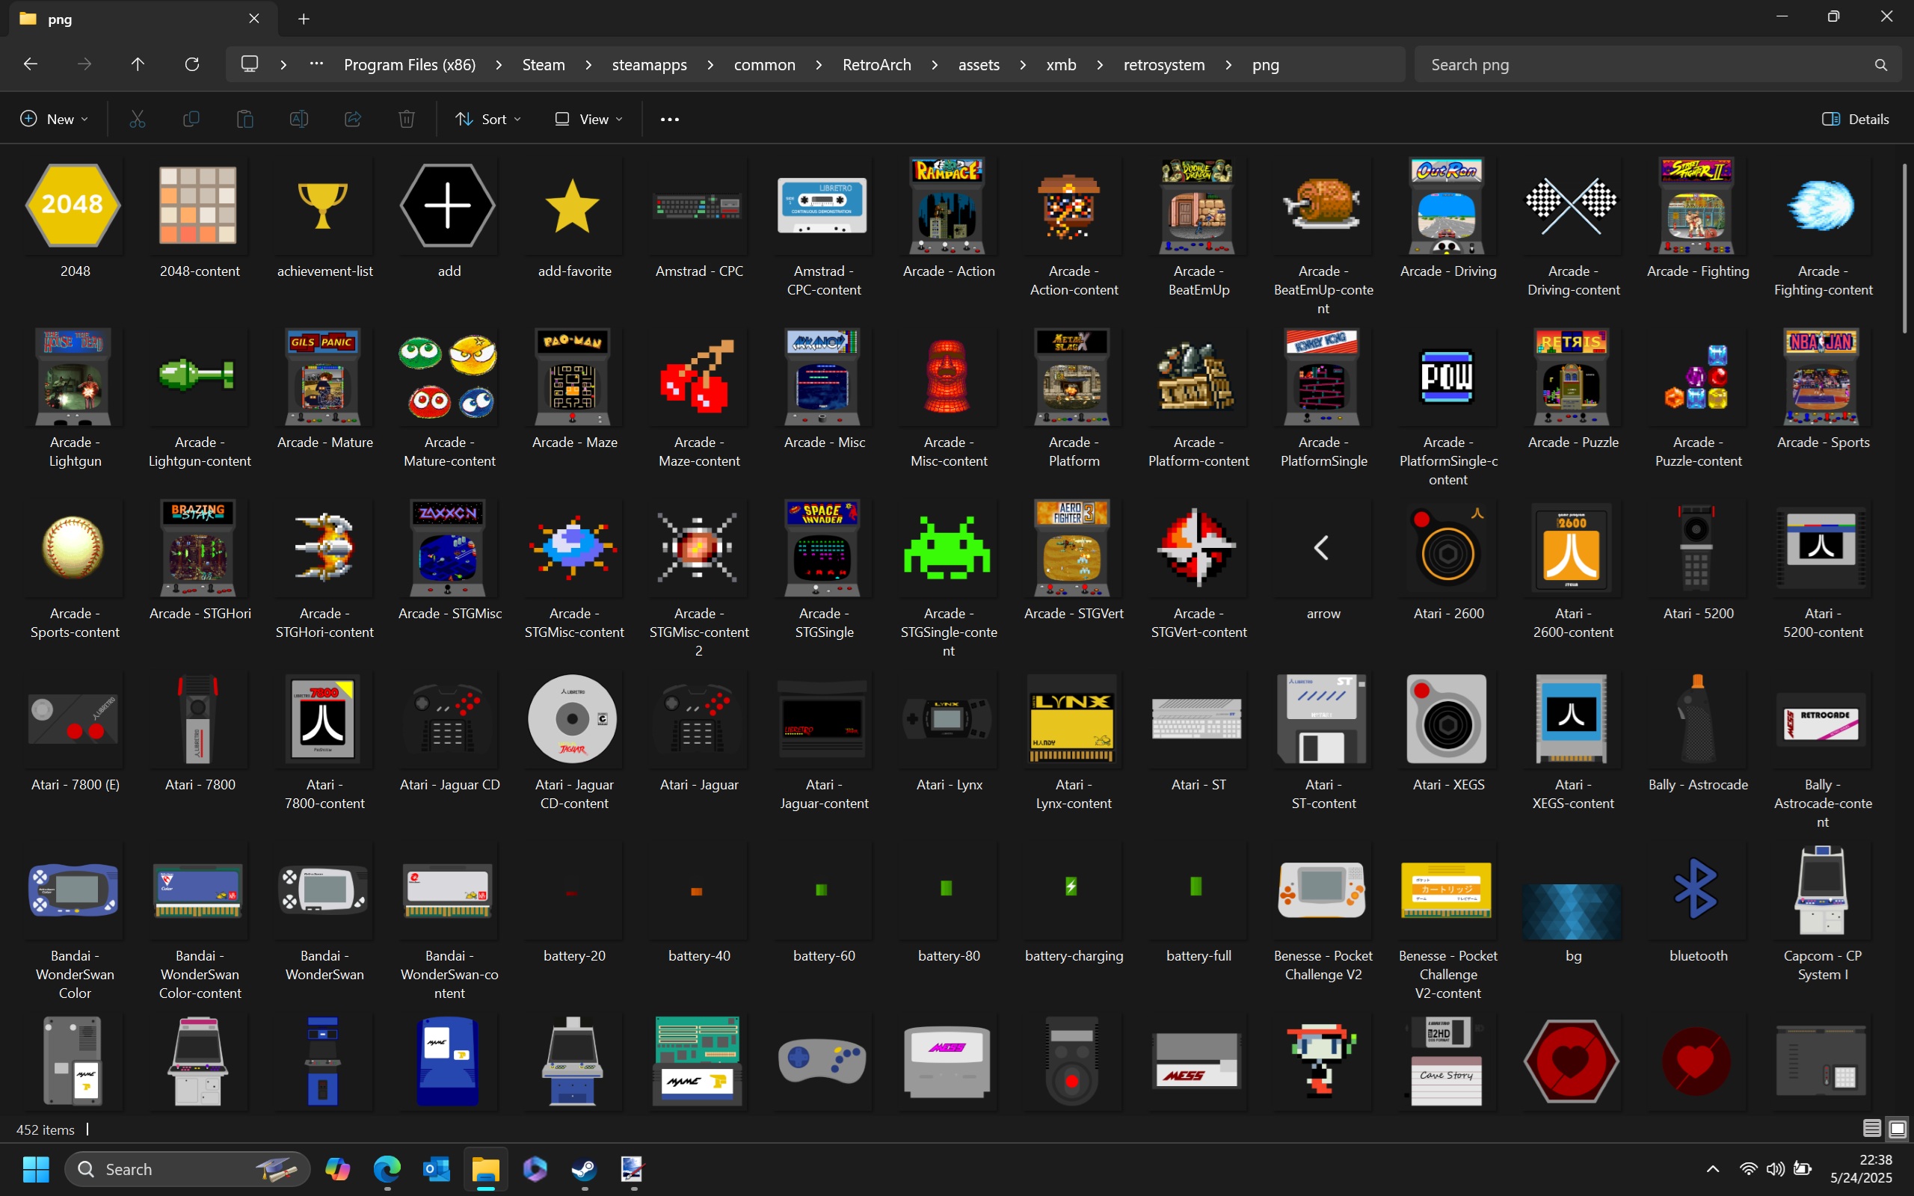1914x1196 pixels.
Task: Switch to details list view layout
Action: pos(1871,1129)
